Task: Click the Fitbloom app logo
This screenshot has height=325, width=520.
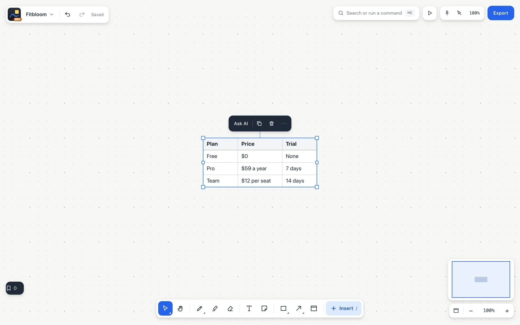Action: coord(14,14)
